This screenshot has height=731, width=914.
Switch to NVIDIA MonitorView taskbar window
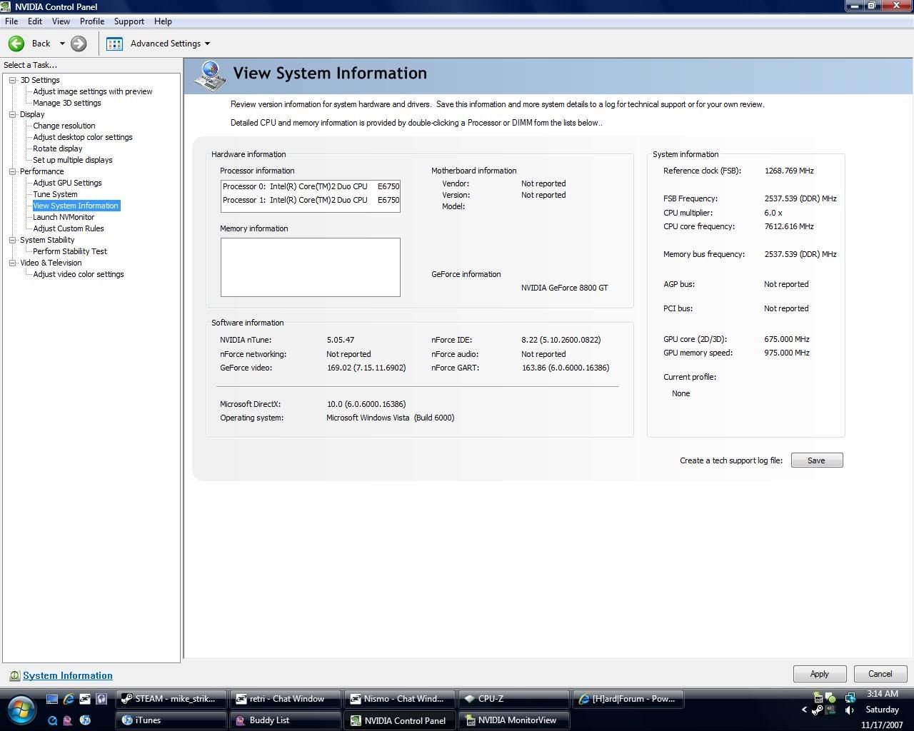click(x=514, y=720)
